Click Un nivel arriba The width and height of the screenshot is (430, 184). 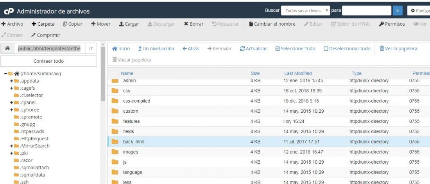pyautogui.click(x=156, y=49)
